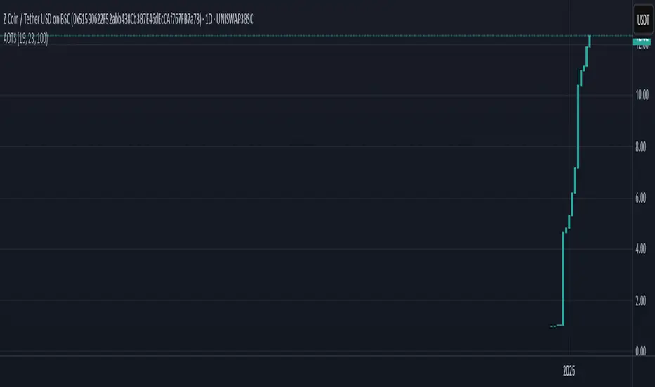Click the flat dashed segment where the line begins
Viewport: 655px width, 387px height.
556,326
